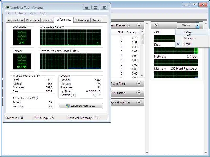Switch to the Applications tab

pyautogui.click(x=15, y=20)
